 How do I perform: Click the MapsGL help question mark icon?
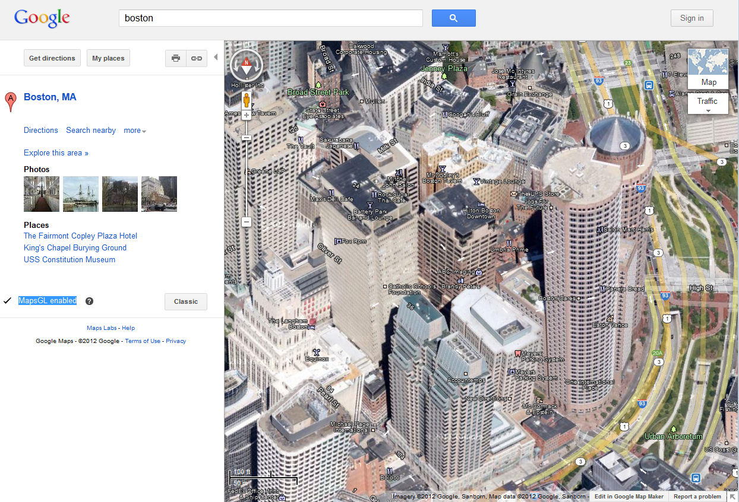[89, 301]
